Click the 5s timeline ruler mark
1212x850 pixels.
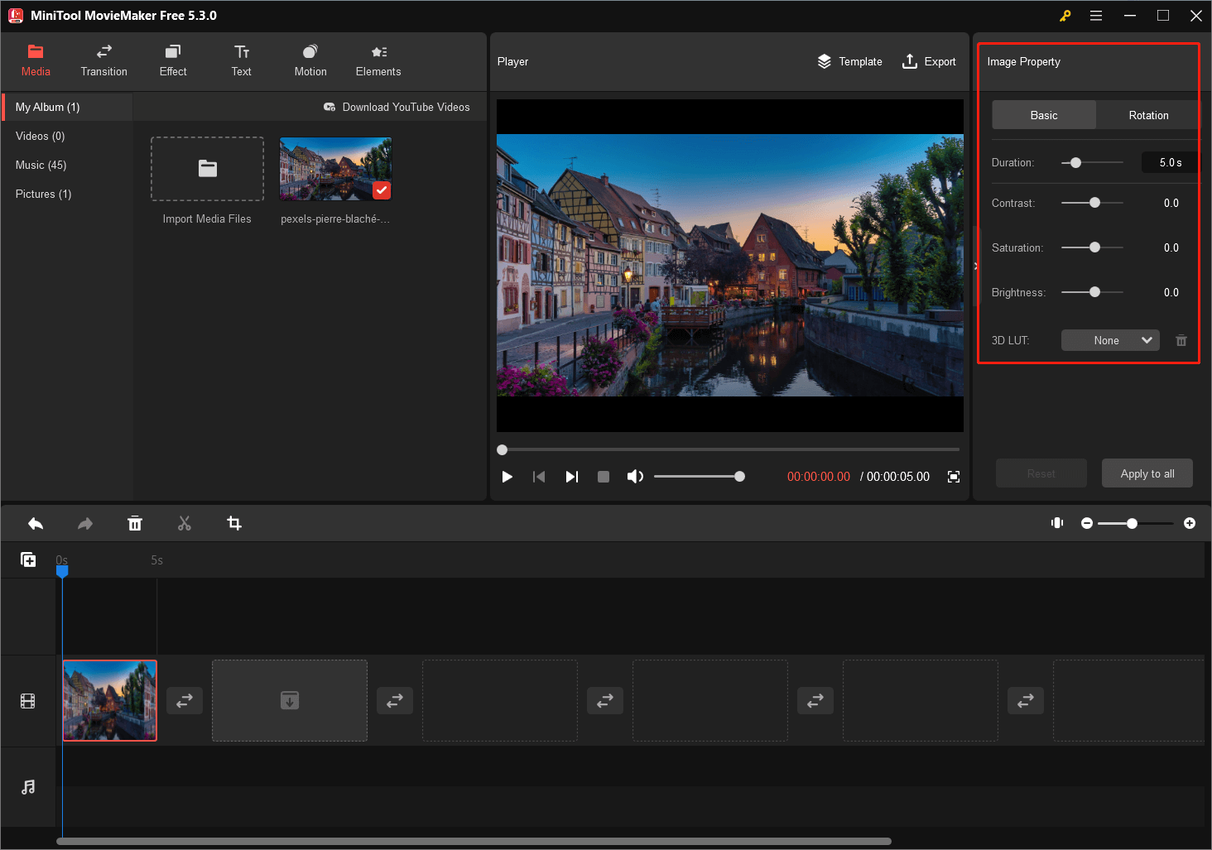[156, 560]
